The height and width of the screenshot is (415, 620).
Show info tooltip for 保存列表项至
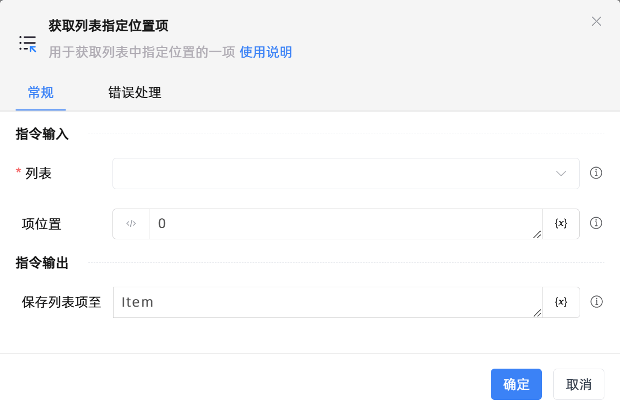(596, 302)
